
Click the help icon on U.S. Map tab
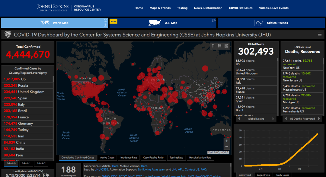tap(214, 21)
